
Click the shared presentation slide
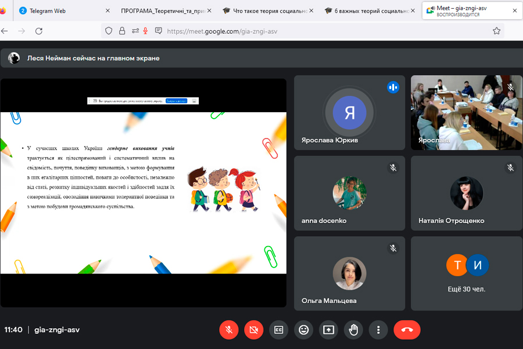144,193
